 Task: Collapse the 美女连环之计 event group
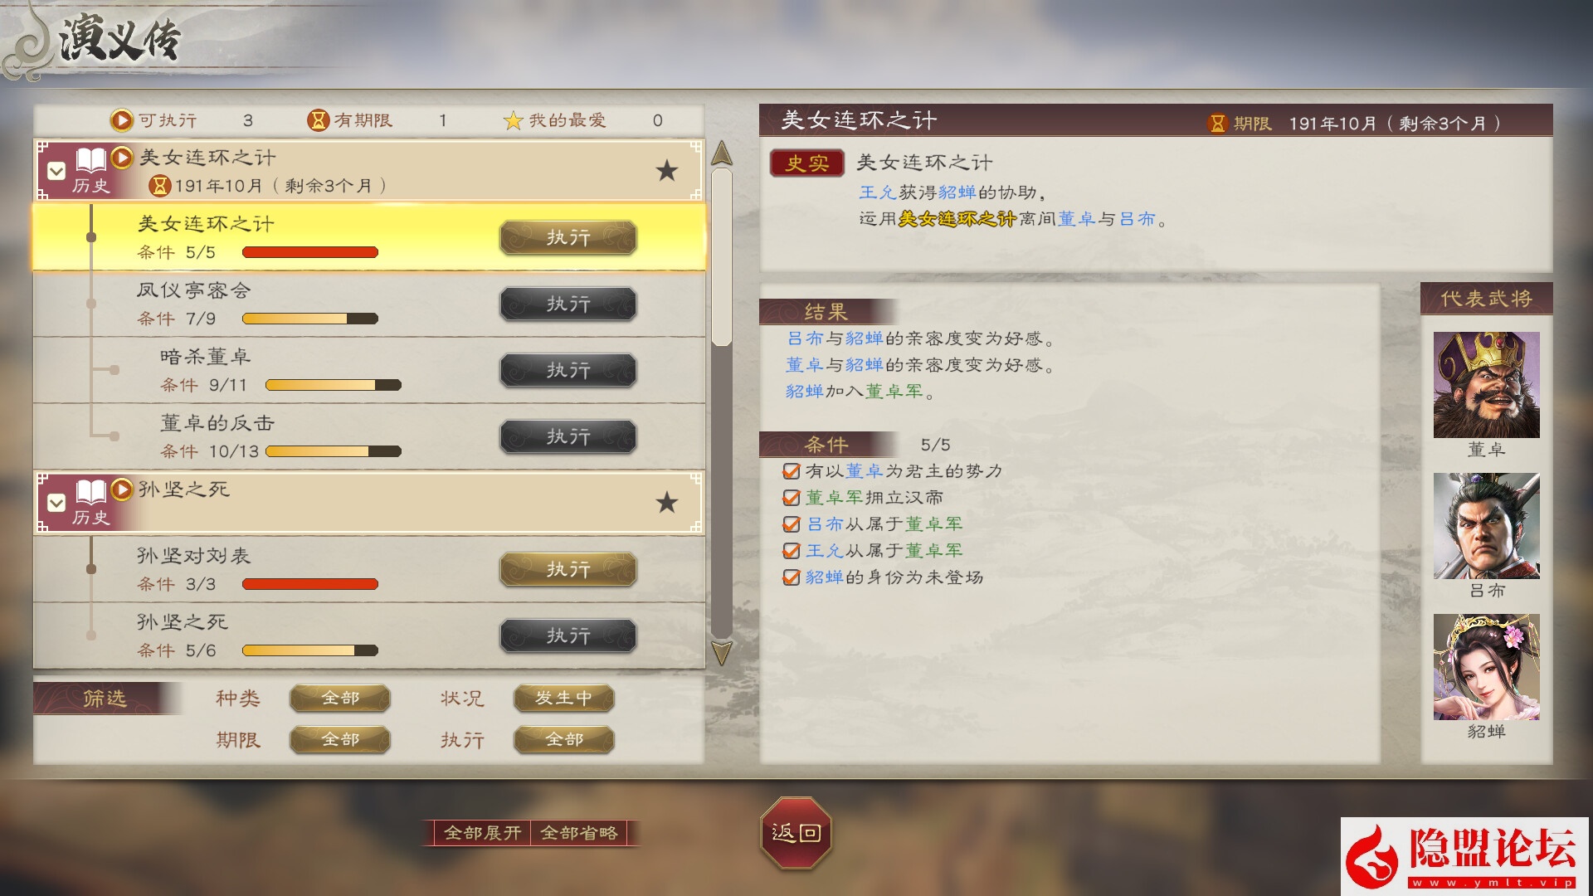(56, 171)
